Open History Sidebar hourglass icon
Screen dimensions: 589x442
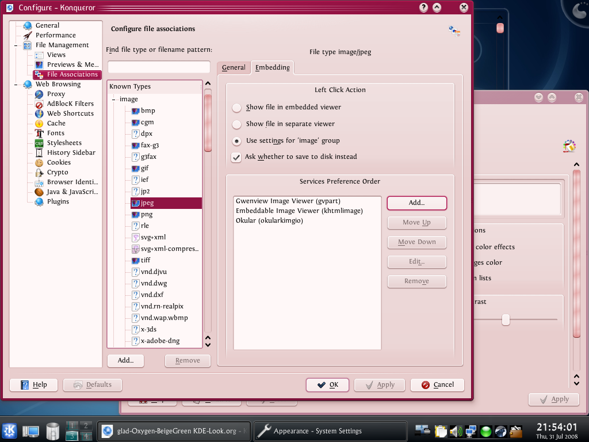39,153
